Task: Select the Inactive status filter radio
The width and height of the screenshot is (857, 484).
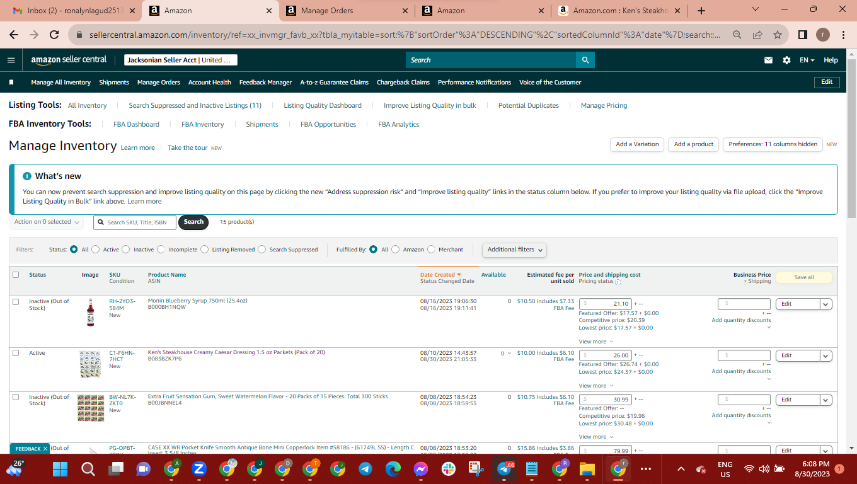Action: (126, 250)
